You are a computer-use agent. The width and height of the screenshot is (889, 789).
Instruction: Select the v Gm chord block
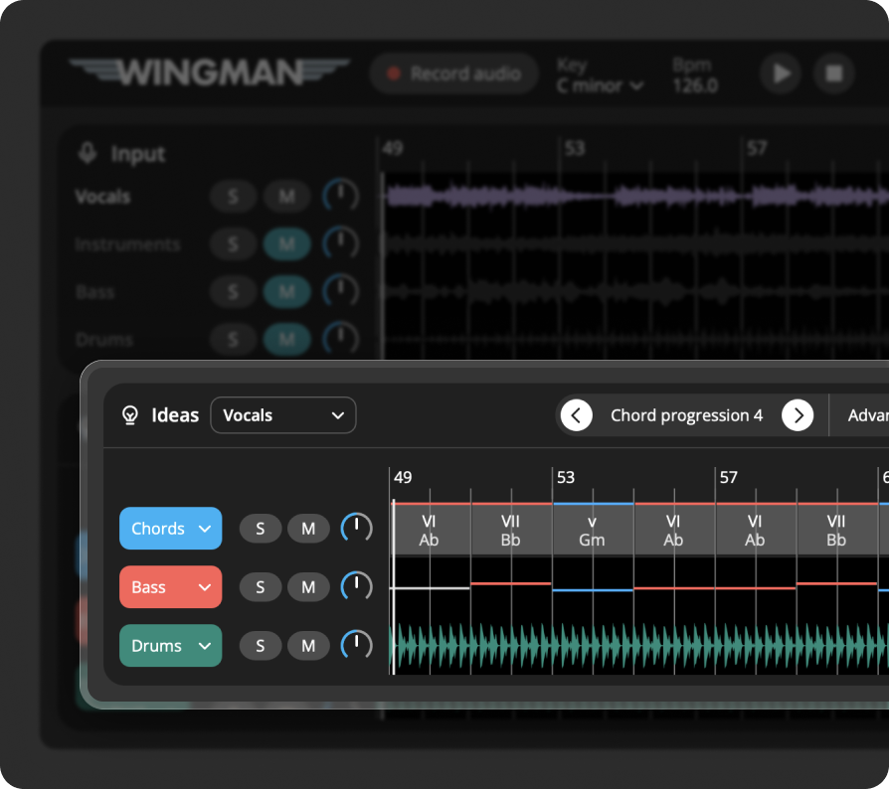593,530
